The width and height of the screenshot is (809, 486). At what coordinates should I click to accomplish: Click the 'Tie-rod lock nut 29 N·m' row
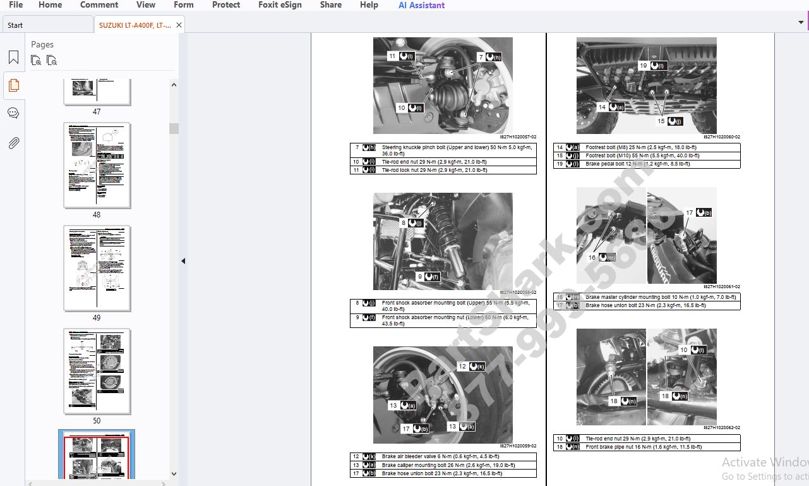[443, 170]
